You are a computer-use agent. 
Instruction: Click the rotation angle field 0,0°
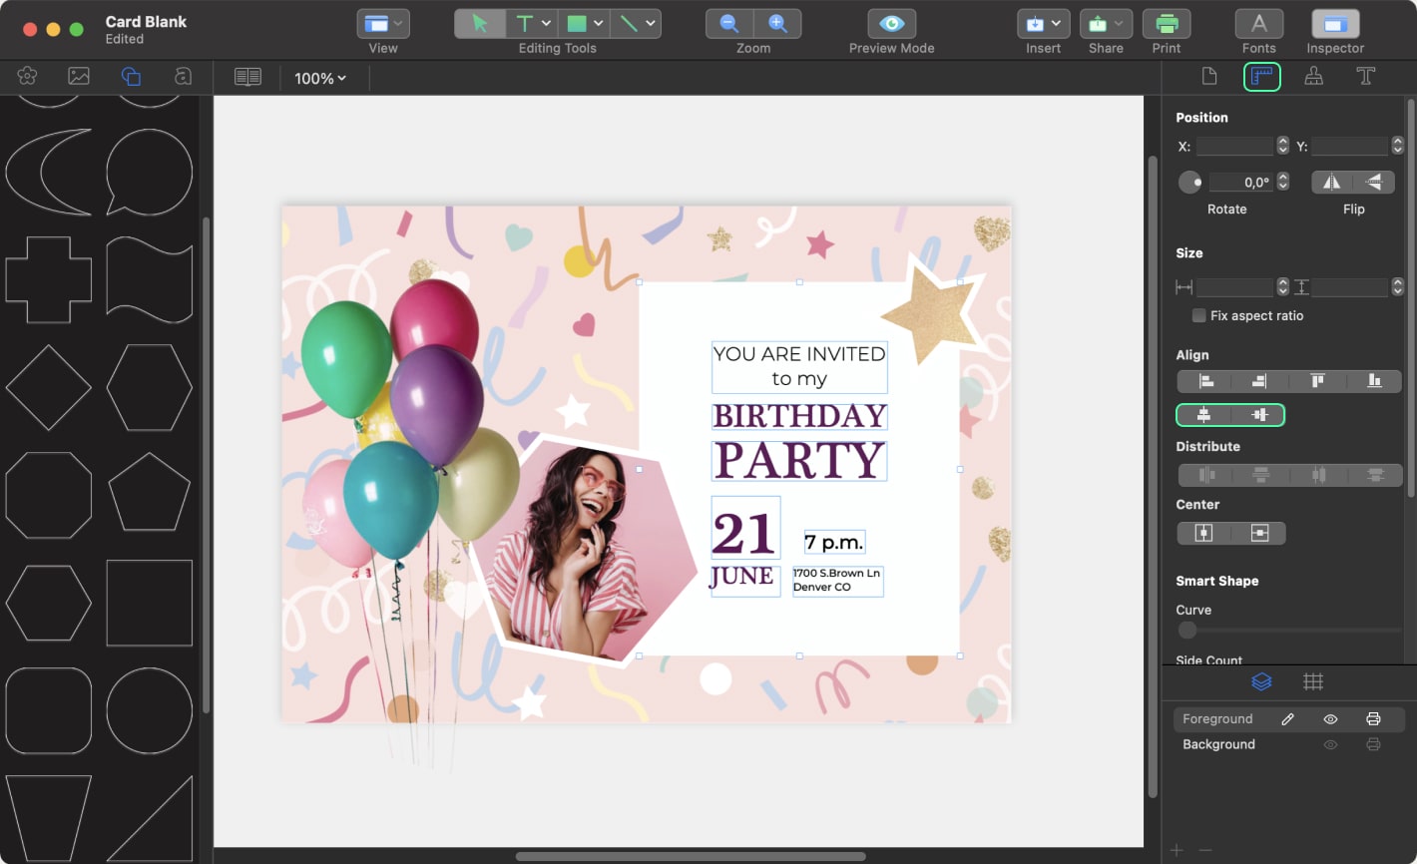tap(1241, 182)
